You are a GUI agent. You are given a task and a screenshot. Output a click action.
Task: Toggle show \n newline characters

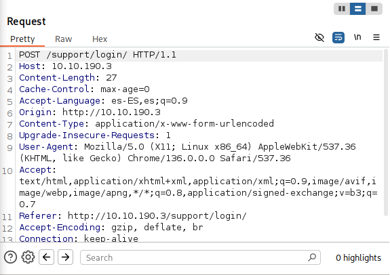pos(357,37)
